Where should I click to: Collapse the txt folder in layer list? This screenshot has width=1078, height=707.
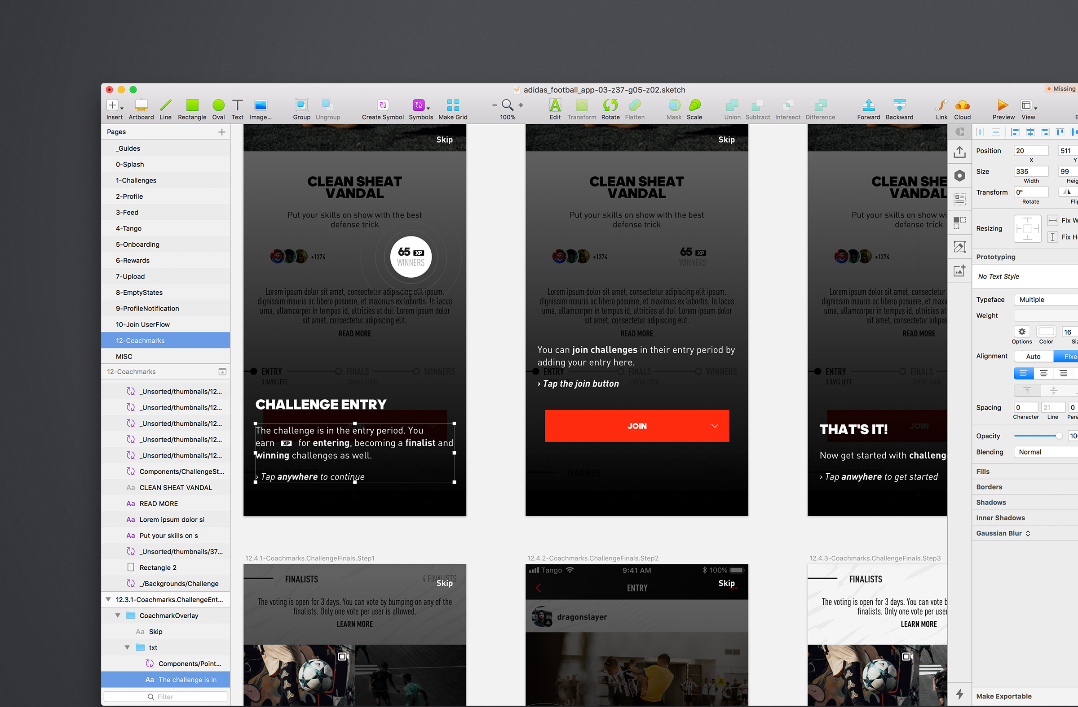[x=127, y=648]
